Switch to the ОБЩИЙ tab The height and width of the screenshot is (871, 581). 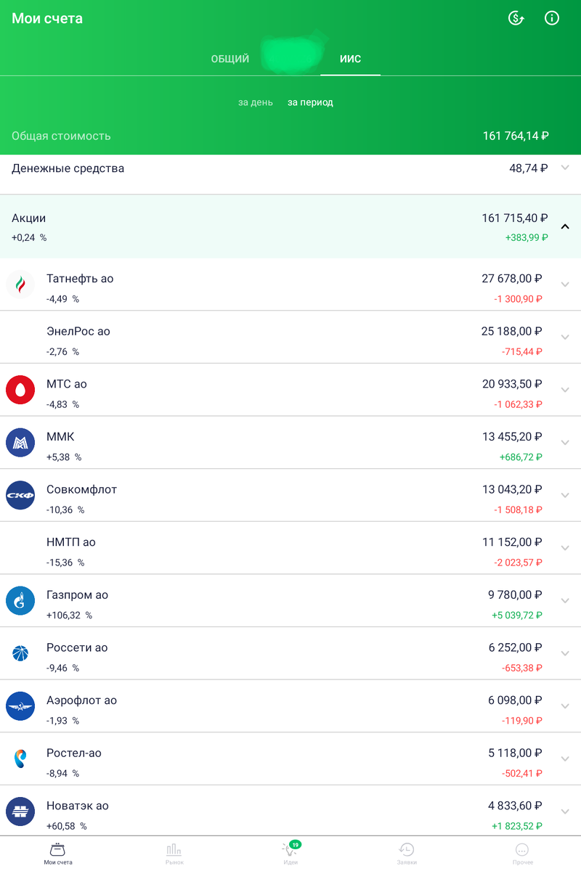click(x=230, y=59)
